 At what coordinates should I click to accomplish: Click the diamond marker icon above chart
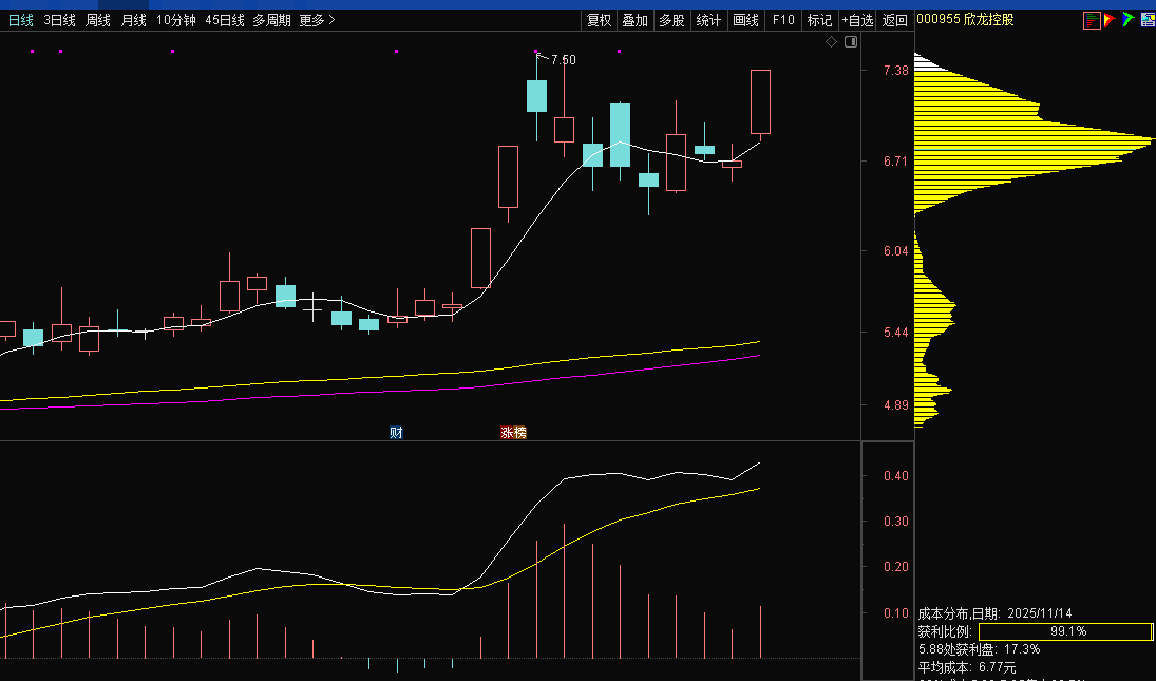pos(831,42)
